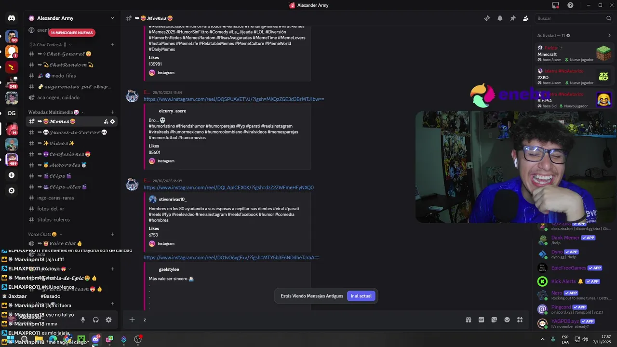Click the 2XKO activity thumbnail
This screenshot has height=347, width=617.
(604, 76)
